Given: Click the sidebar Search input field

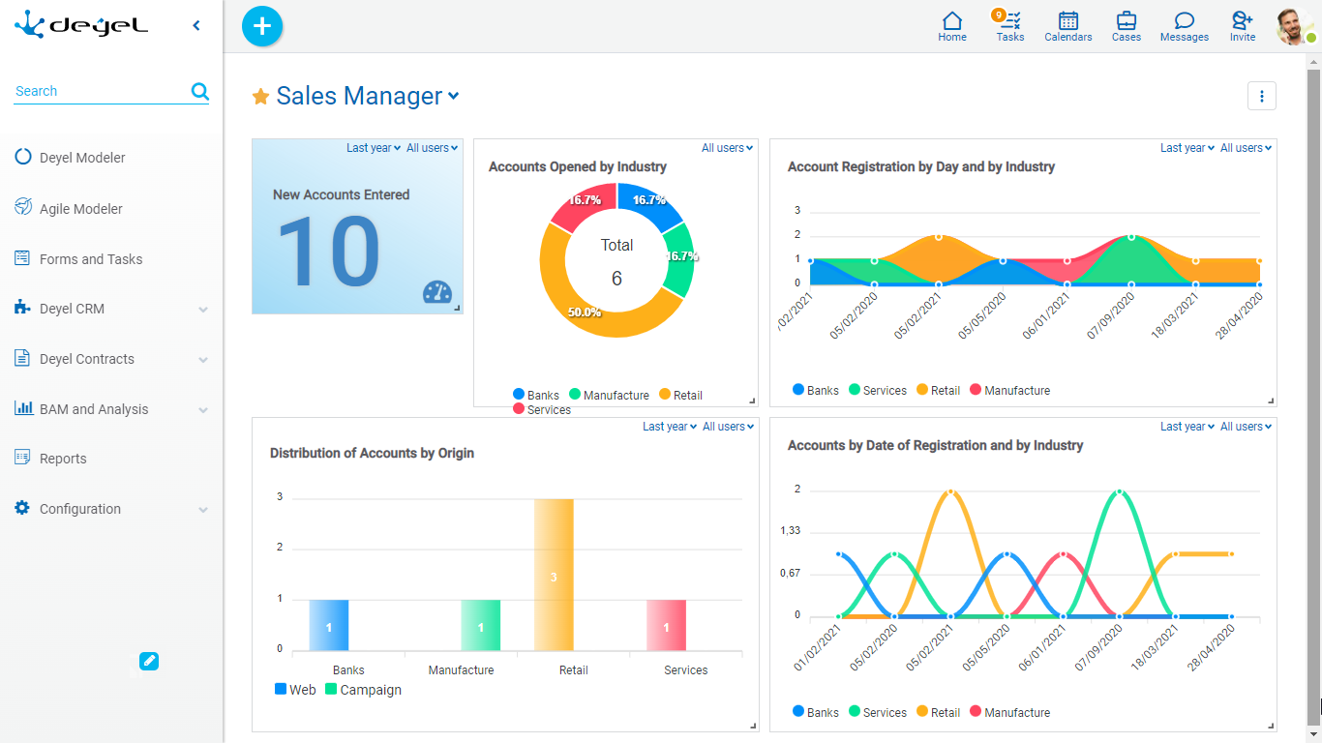Looking at the screenshot, I should 97,91.
